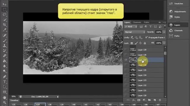This screenshot has height=106, width=190.
Task: Open the Fill slider arrow
Action: 164,43
